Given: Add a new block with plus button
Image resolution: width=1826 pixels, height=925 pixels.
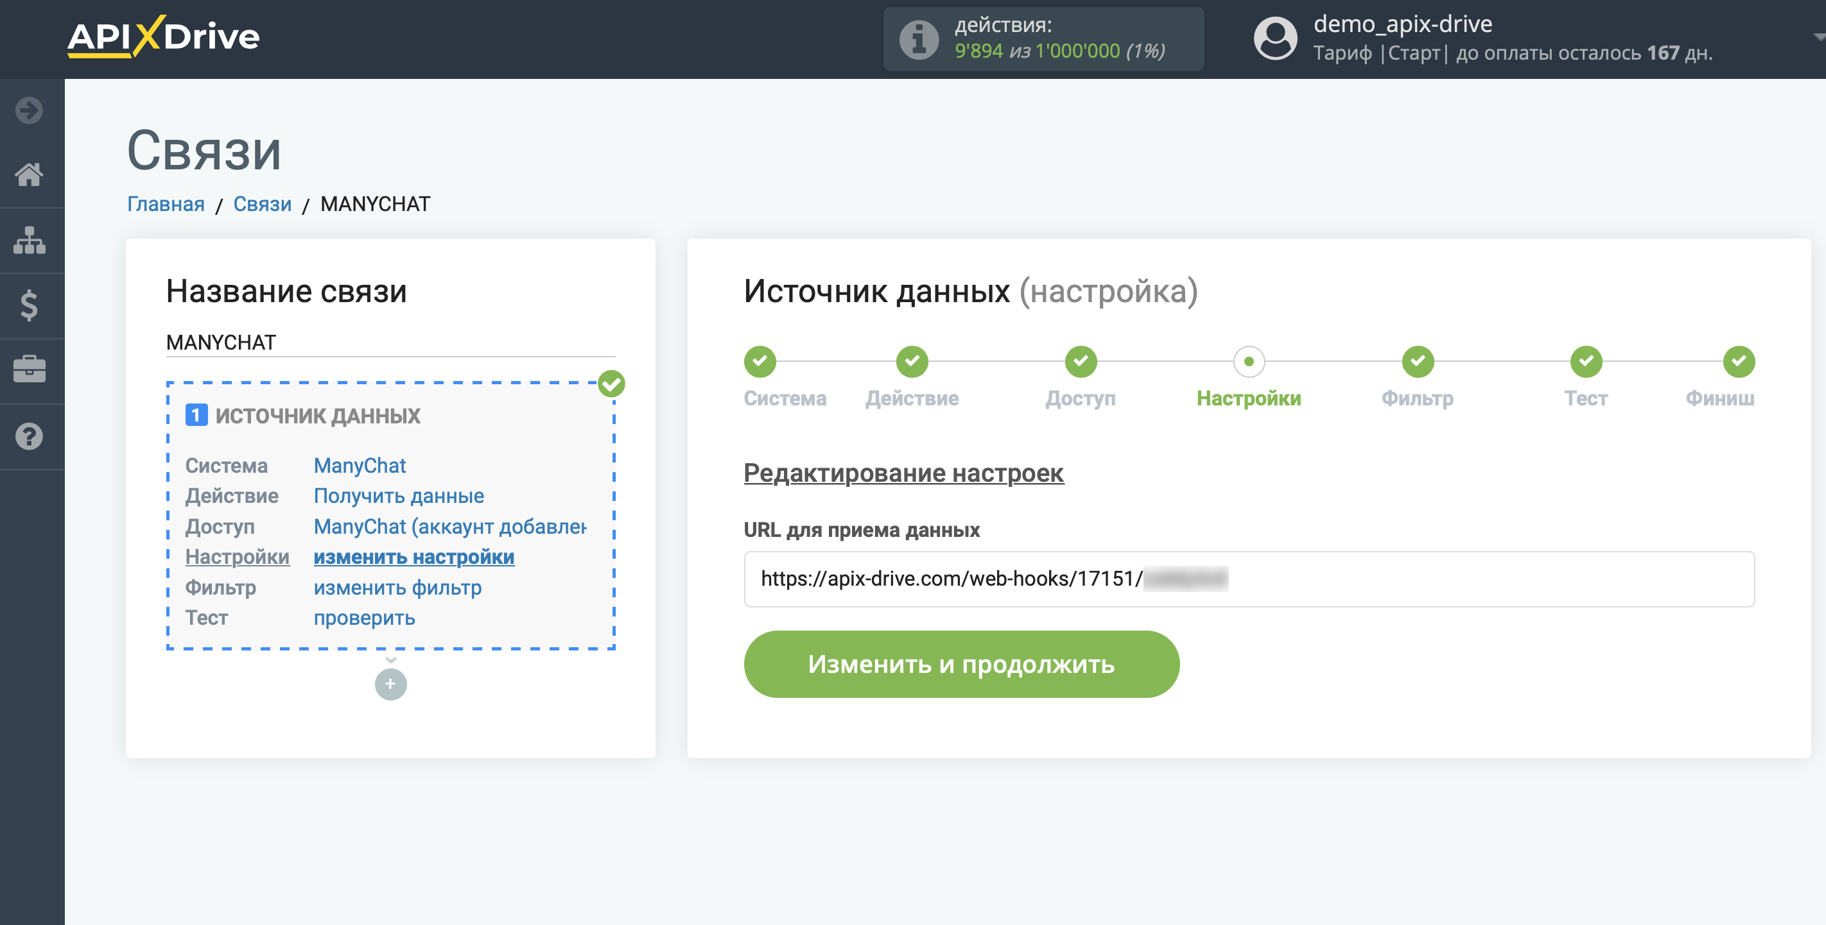Looking at the screenshot, I should click(390, 684).
